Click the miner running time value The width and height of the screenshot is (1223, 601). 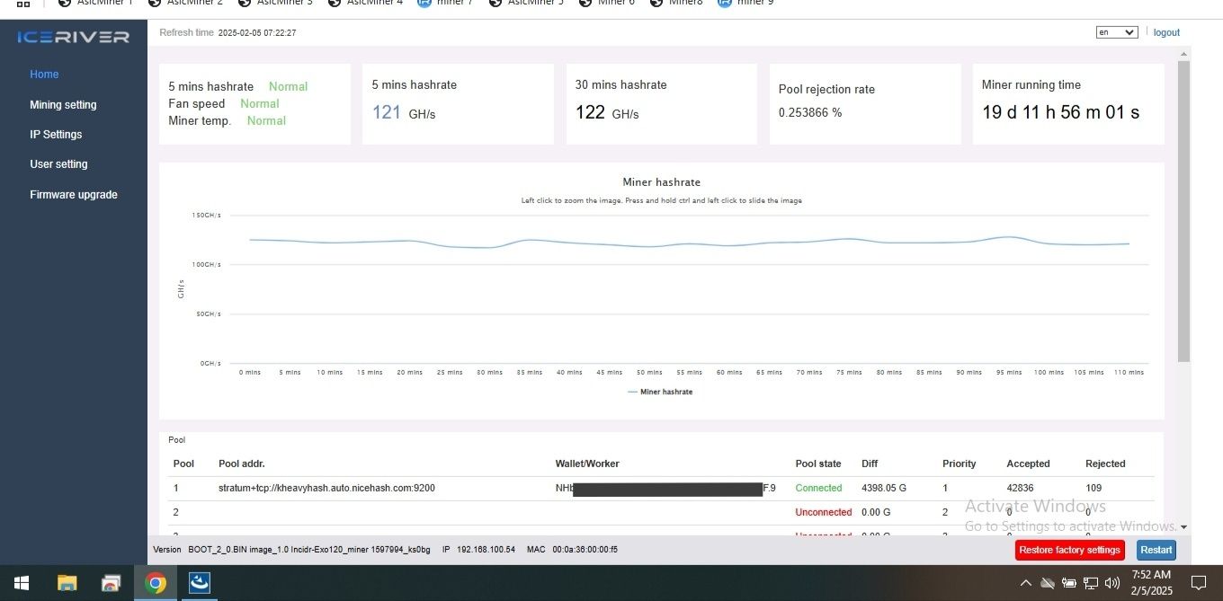[x=1060, y=112]
